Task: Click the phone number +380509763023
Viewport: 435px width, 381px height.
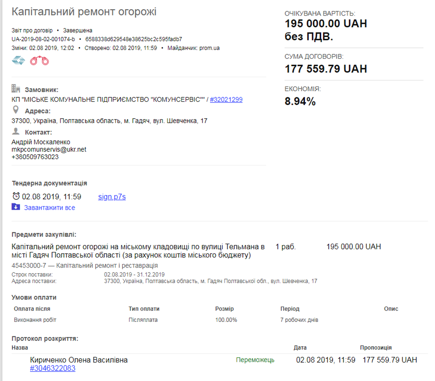Action: pyautogui.click(x=35, y=157)
